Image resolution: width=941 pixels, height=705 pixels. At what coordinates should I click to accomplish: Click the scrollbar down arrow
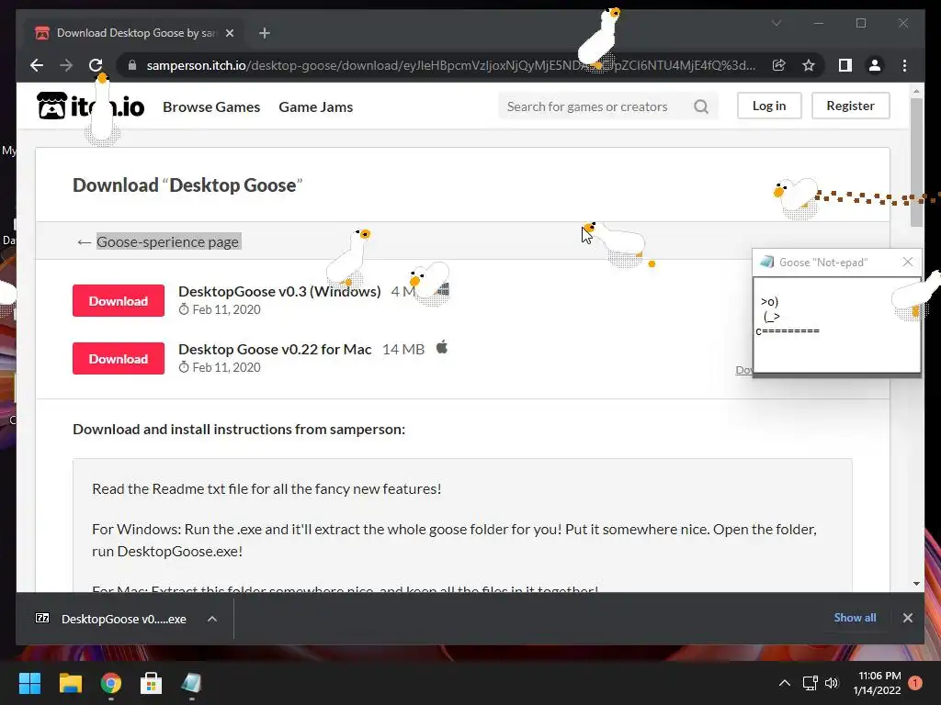[x=916, y=583]
